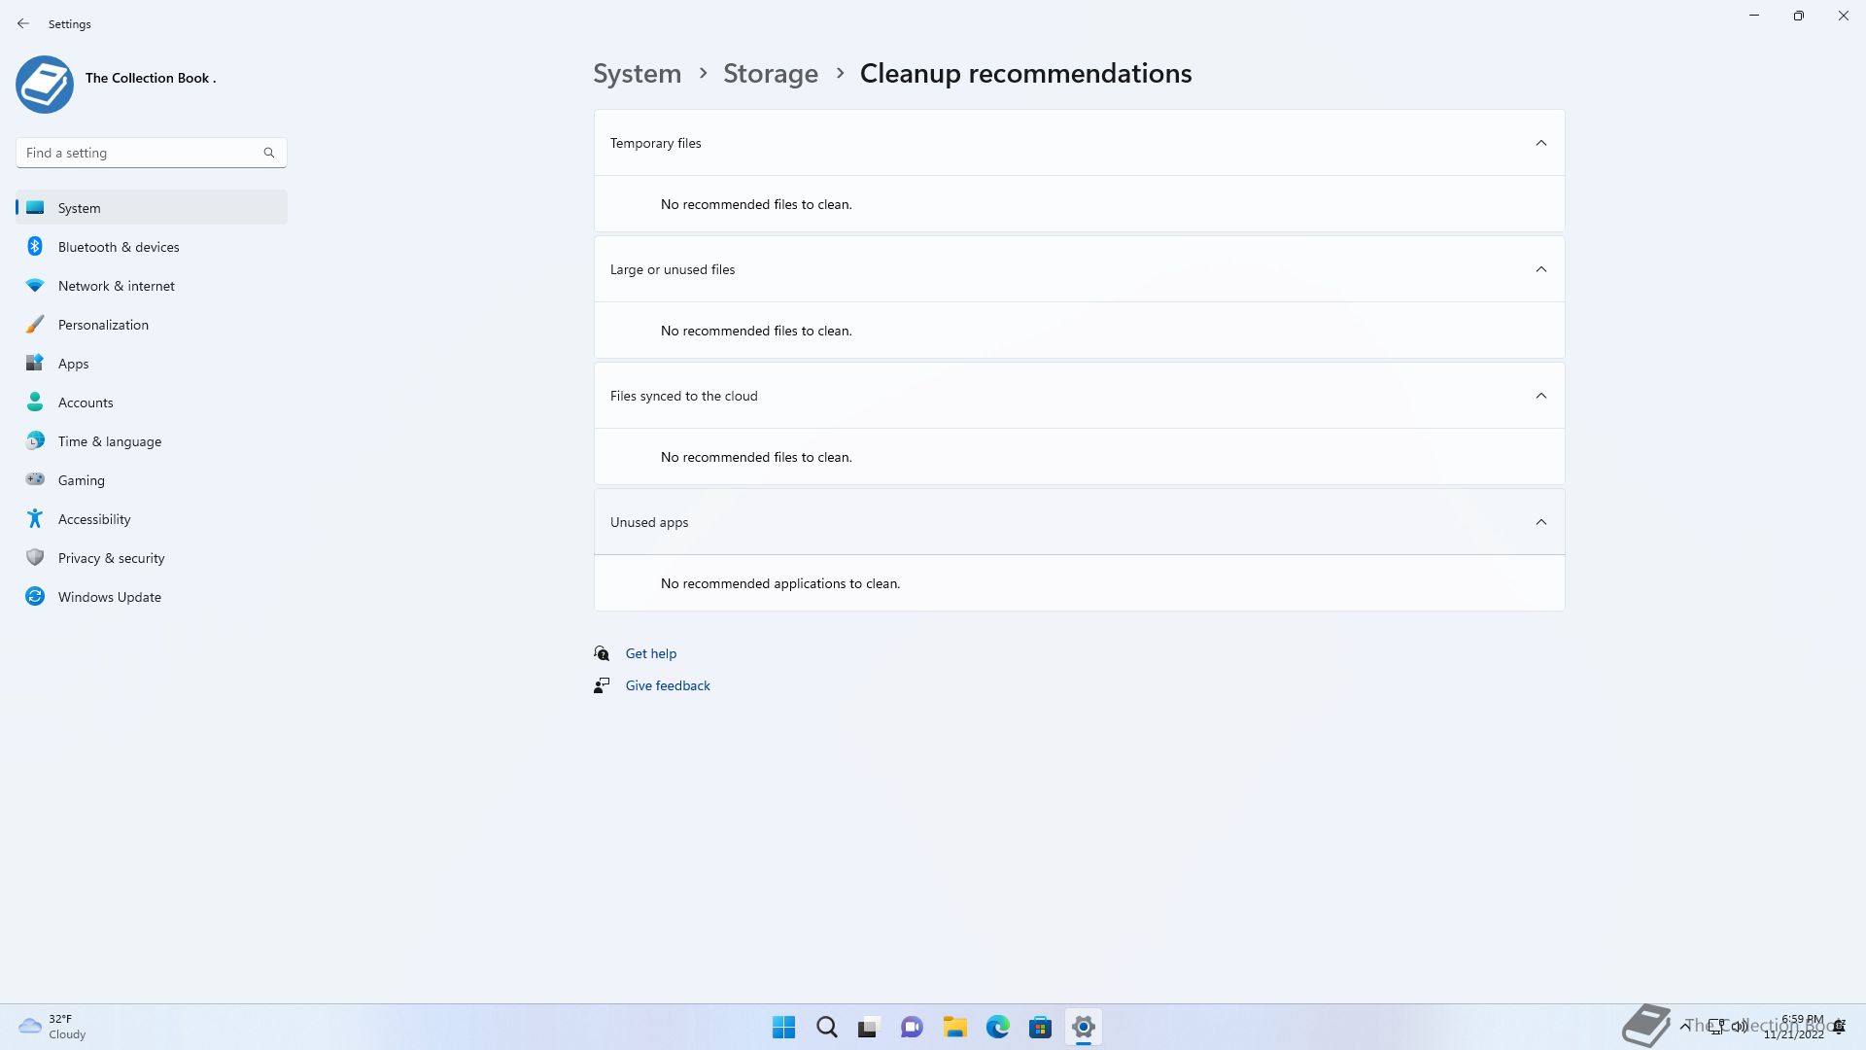The width and height of the screenshot is (1866, 1050).
Task: Open the clock showing 11/21/2022
Action: (1794, 1027)
